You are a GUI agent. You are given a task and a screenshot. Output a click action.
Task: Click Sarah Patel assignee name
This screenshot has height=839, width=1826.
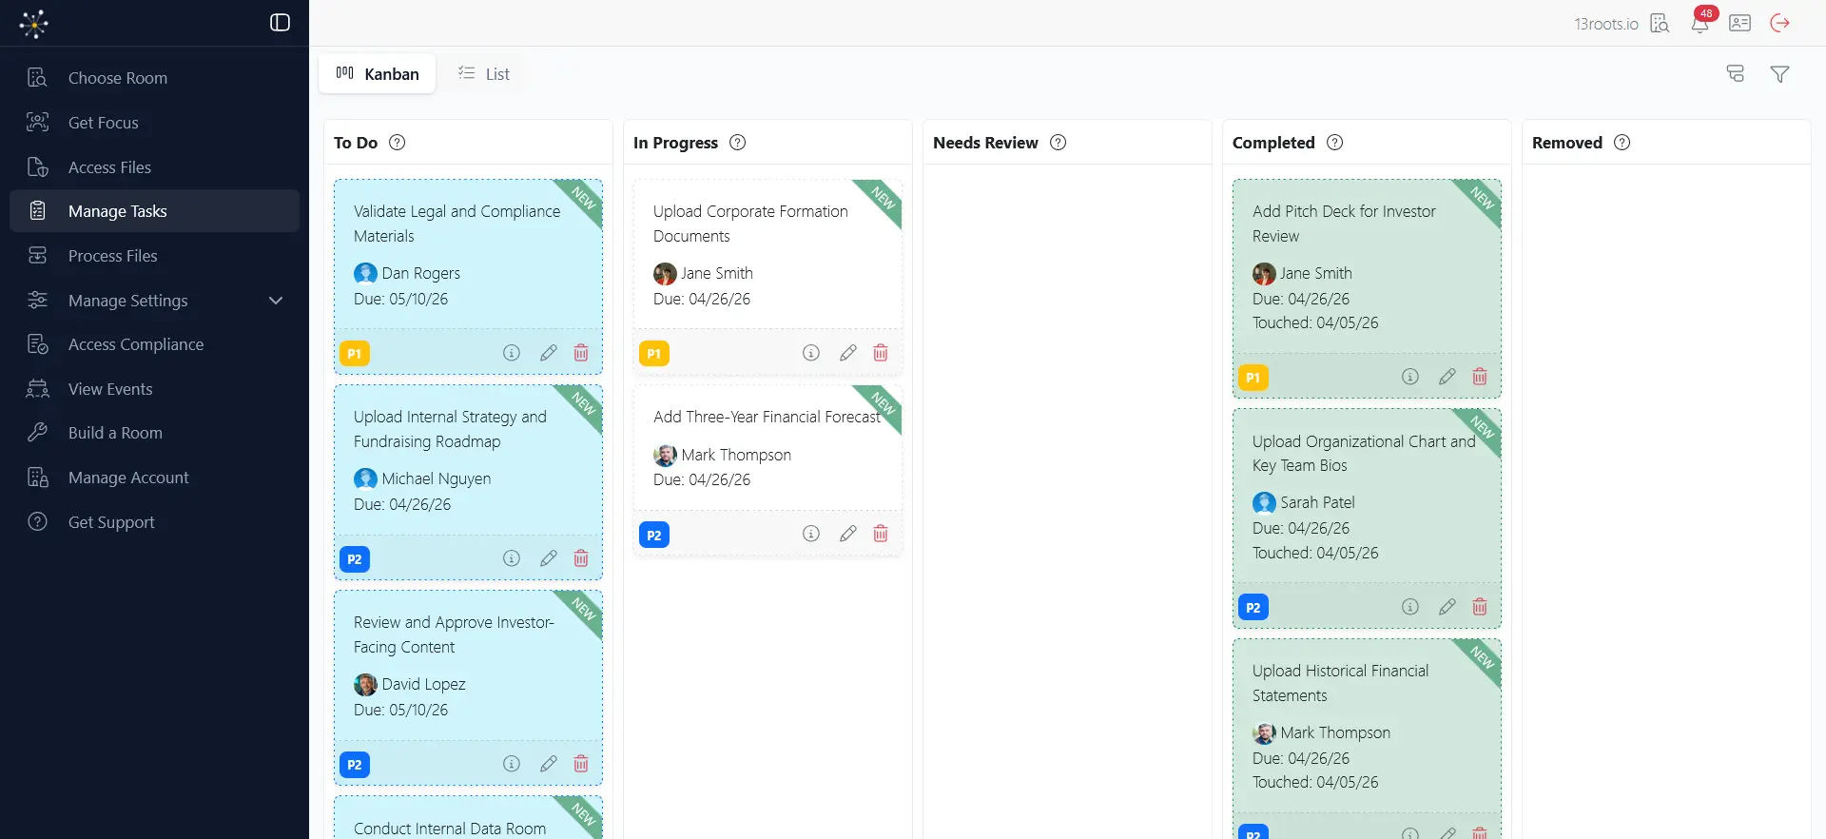tap(1317, 502)
